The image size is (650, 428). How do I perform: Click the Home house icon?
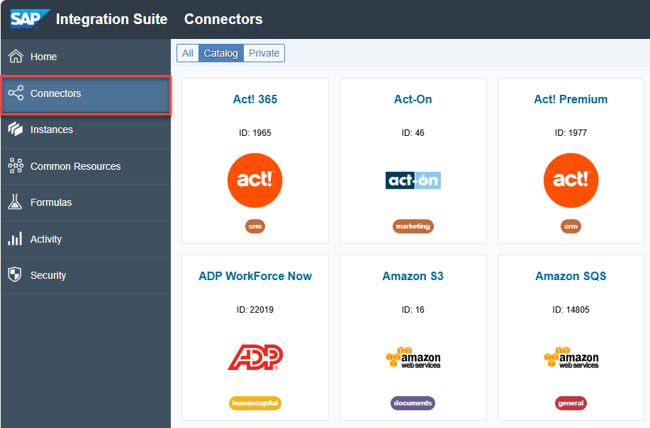click(x=16, y=56)
